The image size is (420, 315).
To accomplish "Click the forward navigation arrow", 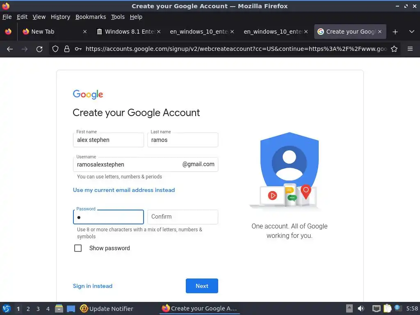I will pyautogui.click(x=24, y=49).
